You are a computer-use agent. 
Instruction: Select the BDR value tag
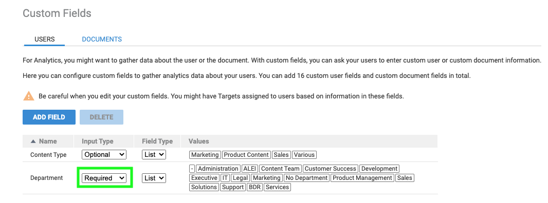[x=254, y=187]
